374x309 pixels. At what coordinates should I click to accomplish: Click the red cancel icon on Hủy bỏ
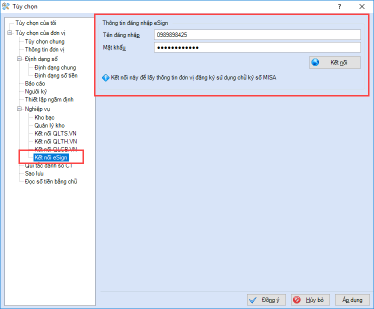click(x=296, y=299)
